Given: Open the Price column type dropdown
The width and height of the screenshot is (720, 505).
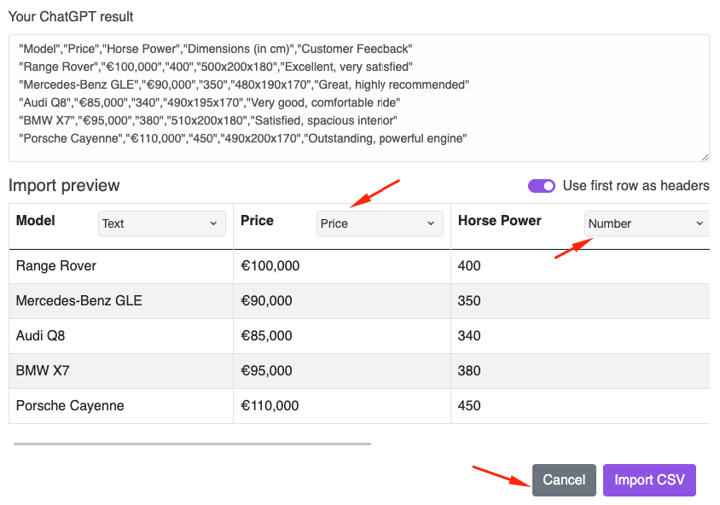Looking at the screenshot, I should tap(380, 223).
